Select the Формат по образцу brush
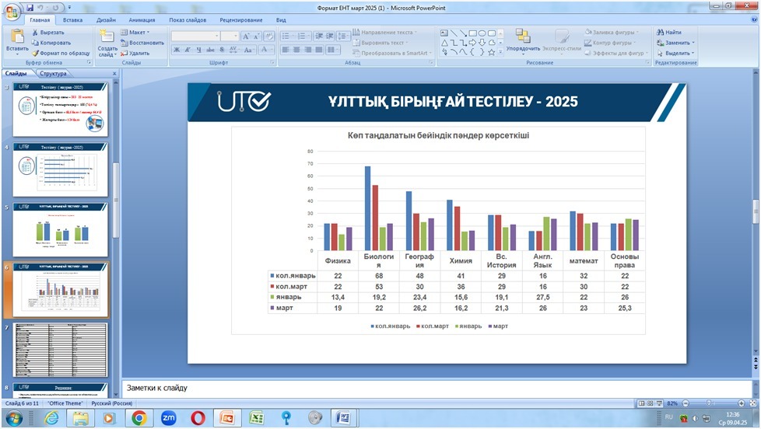This screenshot has height=429, width=761. click(x=60, y=53)
